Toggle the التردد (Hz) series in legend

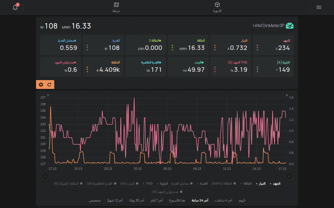129,184
